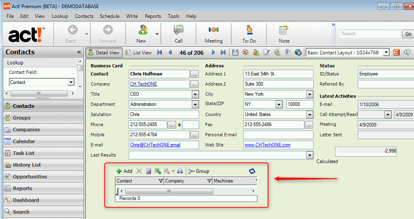Go to the next contact record

(213, 52)
